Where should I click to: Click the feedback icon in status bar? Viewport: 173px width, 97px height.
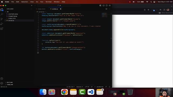pyautogui.click(x=106, y=87)
